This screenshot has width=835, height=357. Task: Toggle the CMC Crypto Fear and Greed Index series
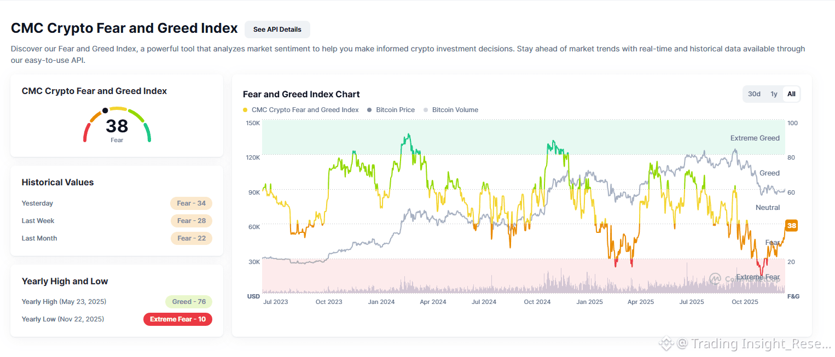pos(305,110)
